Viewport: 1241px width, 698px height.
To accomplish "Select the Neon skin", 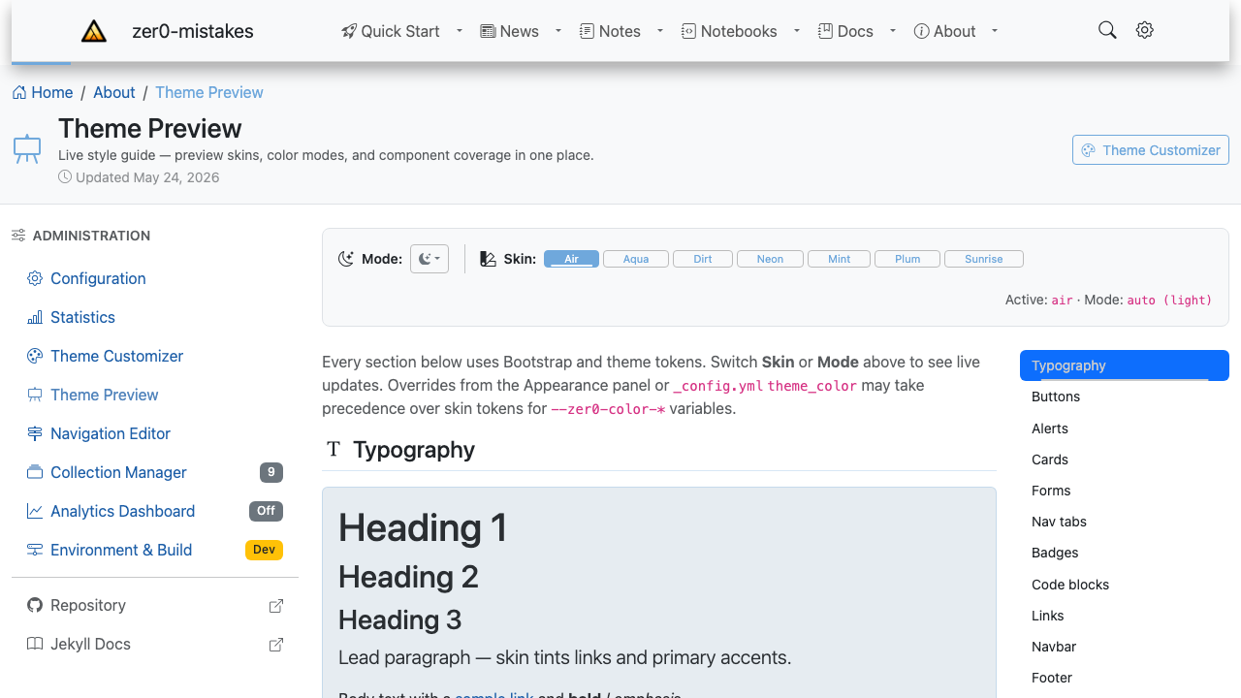I will point(771,259).
